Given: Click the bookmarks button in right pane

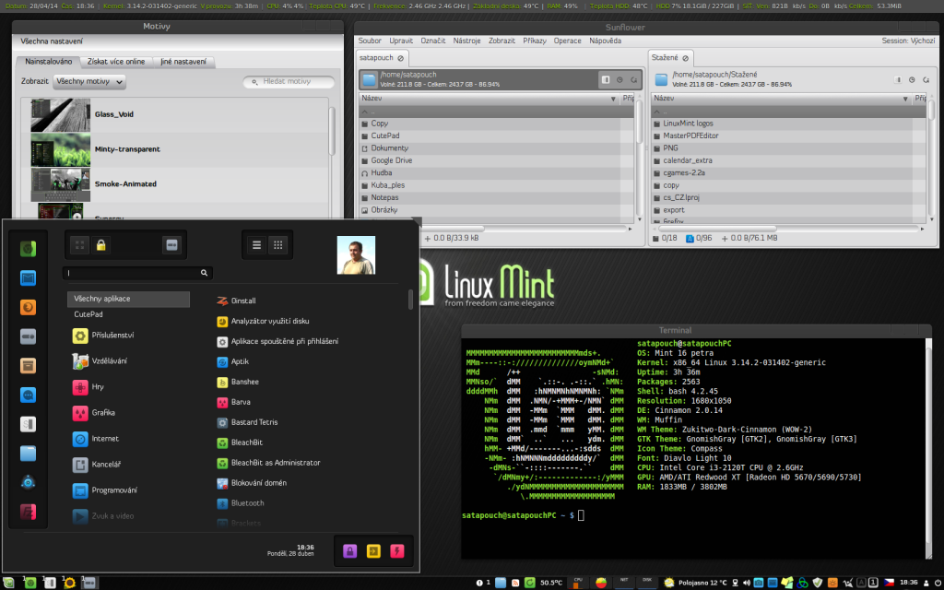Looking at the screenshot, I should point(926,79).
